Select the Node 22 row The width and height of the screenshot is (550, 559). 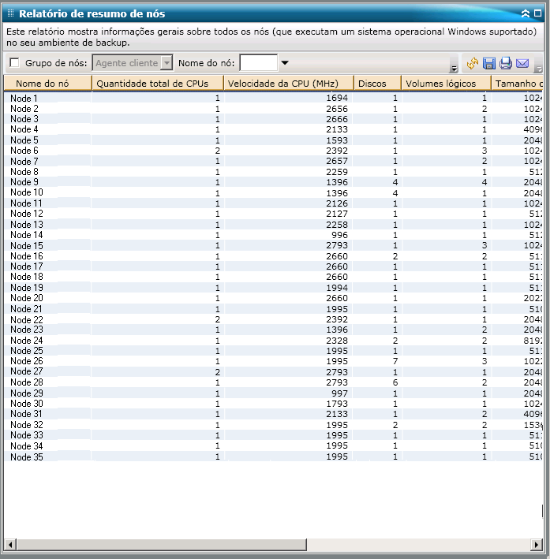[x=274, y=319]
